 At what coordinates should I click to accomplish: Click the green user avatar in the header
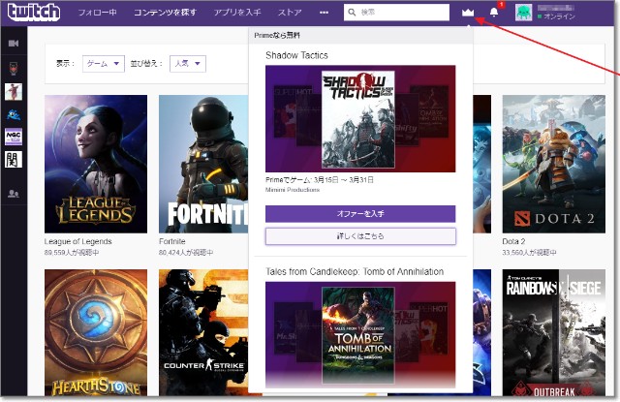coord(523,14)
